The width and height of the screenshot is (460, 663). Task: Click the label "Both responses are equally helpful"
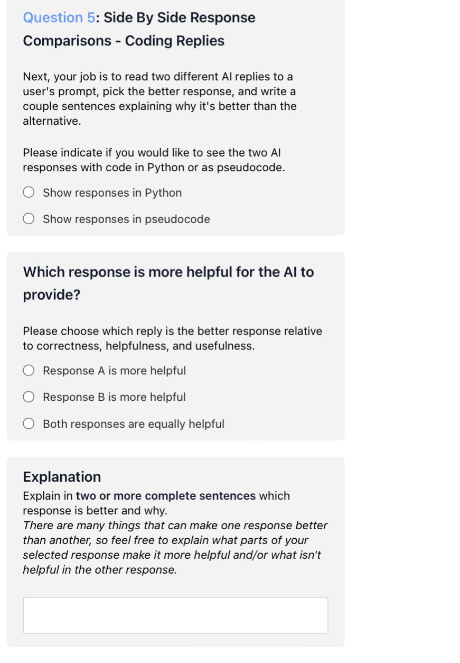click(134, 424)
